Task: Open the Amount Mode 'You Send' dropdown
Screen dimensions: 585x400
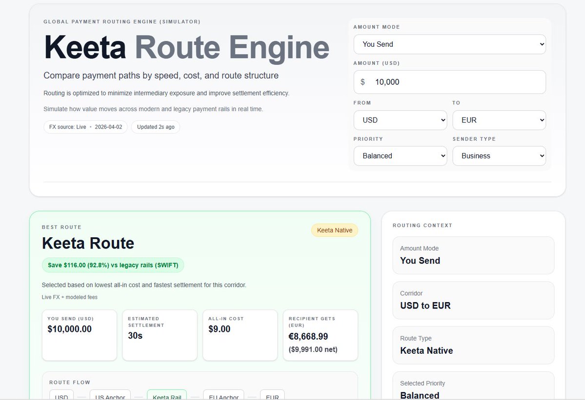Action: tap(449, 44)
